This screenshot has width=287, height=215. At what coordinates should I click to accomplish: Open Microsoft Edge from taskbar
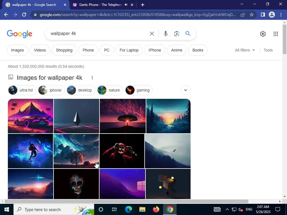click(129, 209)
